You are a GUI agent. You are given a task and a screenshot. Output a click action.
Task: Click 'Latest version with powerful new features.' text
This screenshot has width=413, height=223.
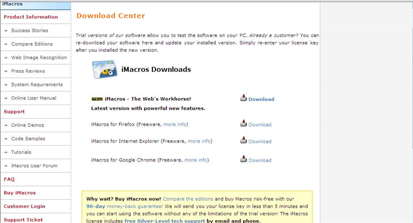(x=148, y=109)
